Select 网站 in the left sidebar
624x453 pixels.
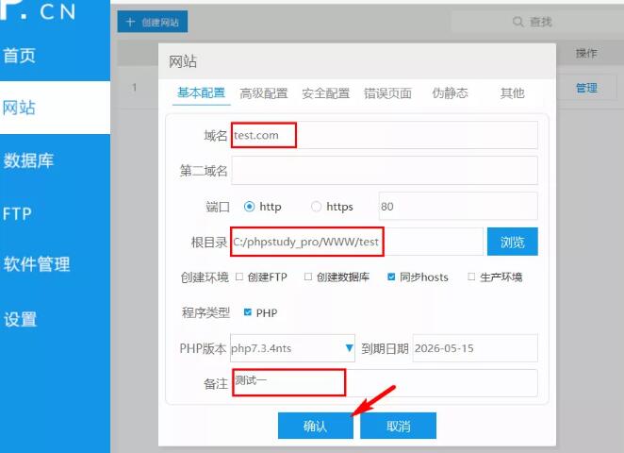click(x=55, y=108)
